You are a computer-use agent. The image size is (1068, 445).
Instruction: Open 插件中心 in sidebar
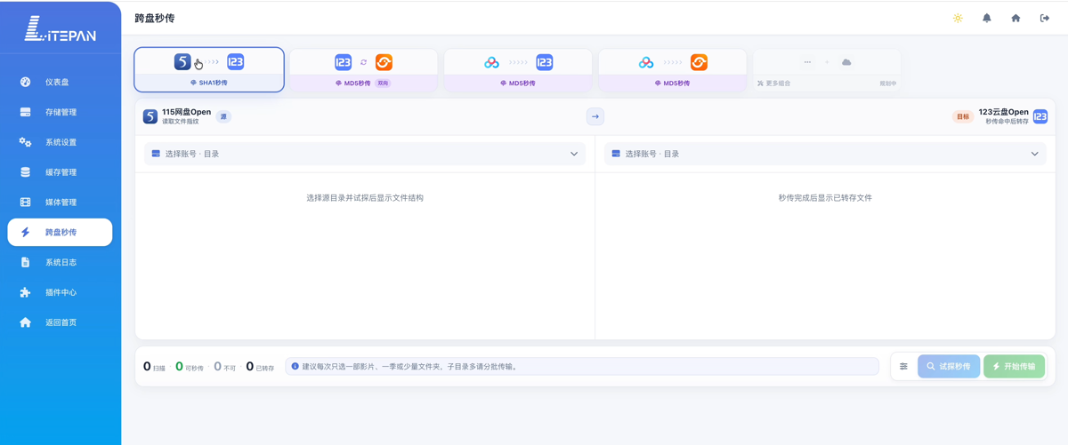60,292
